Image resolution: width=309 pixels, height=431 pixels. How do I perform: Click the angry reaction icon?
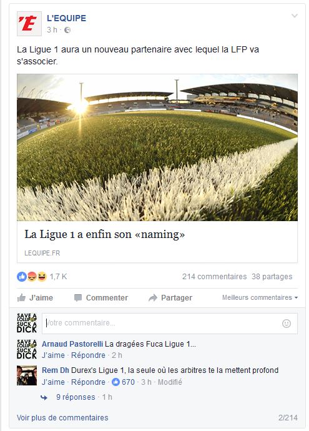(x=32, y=277)
